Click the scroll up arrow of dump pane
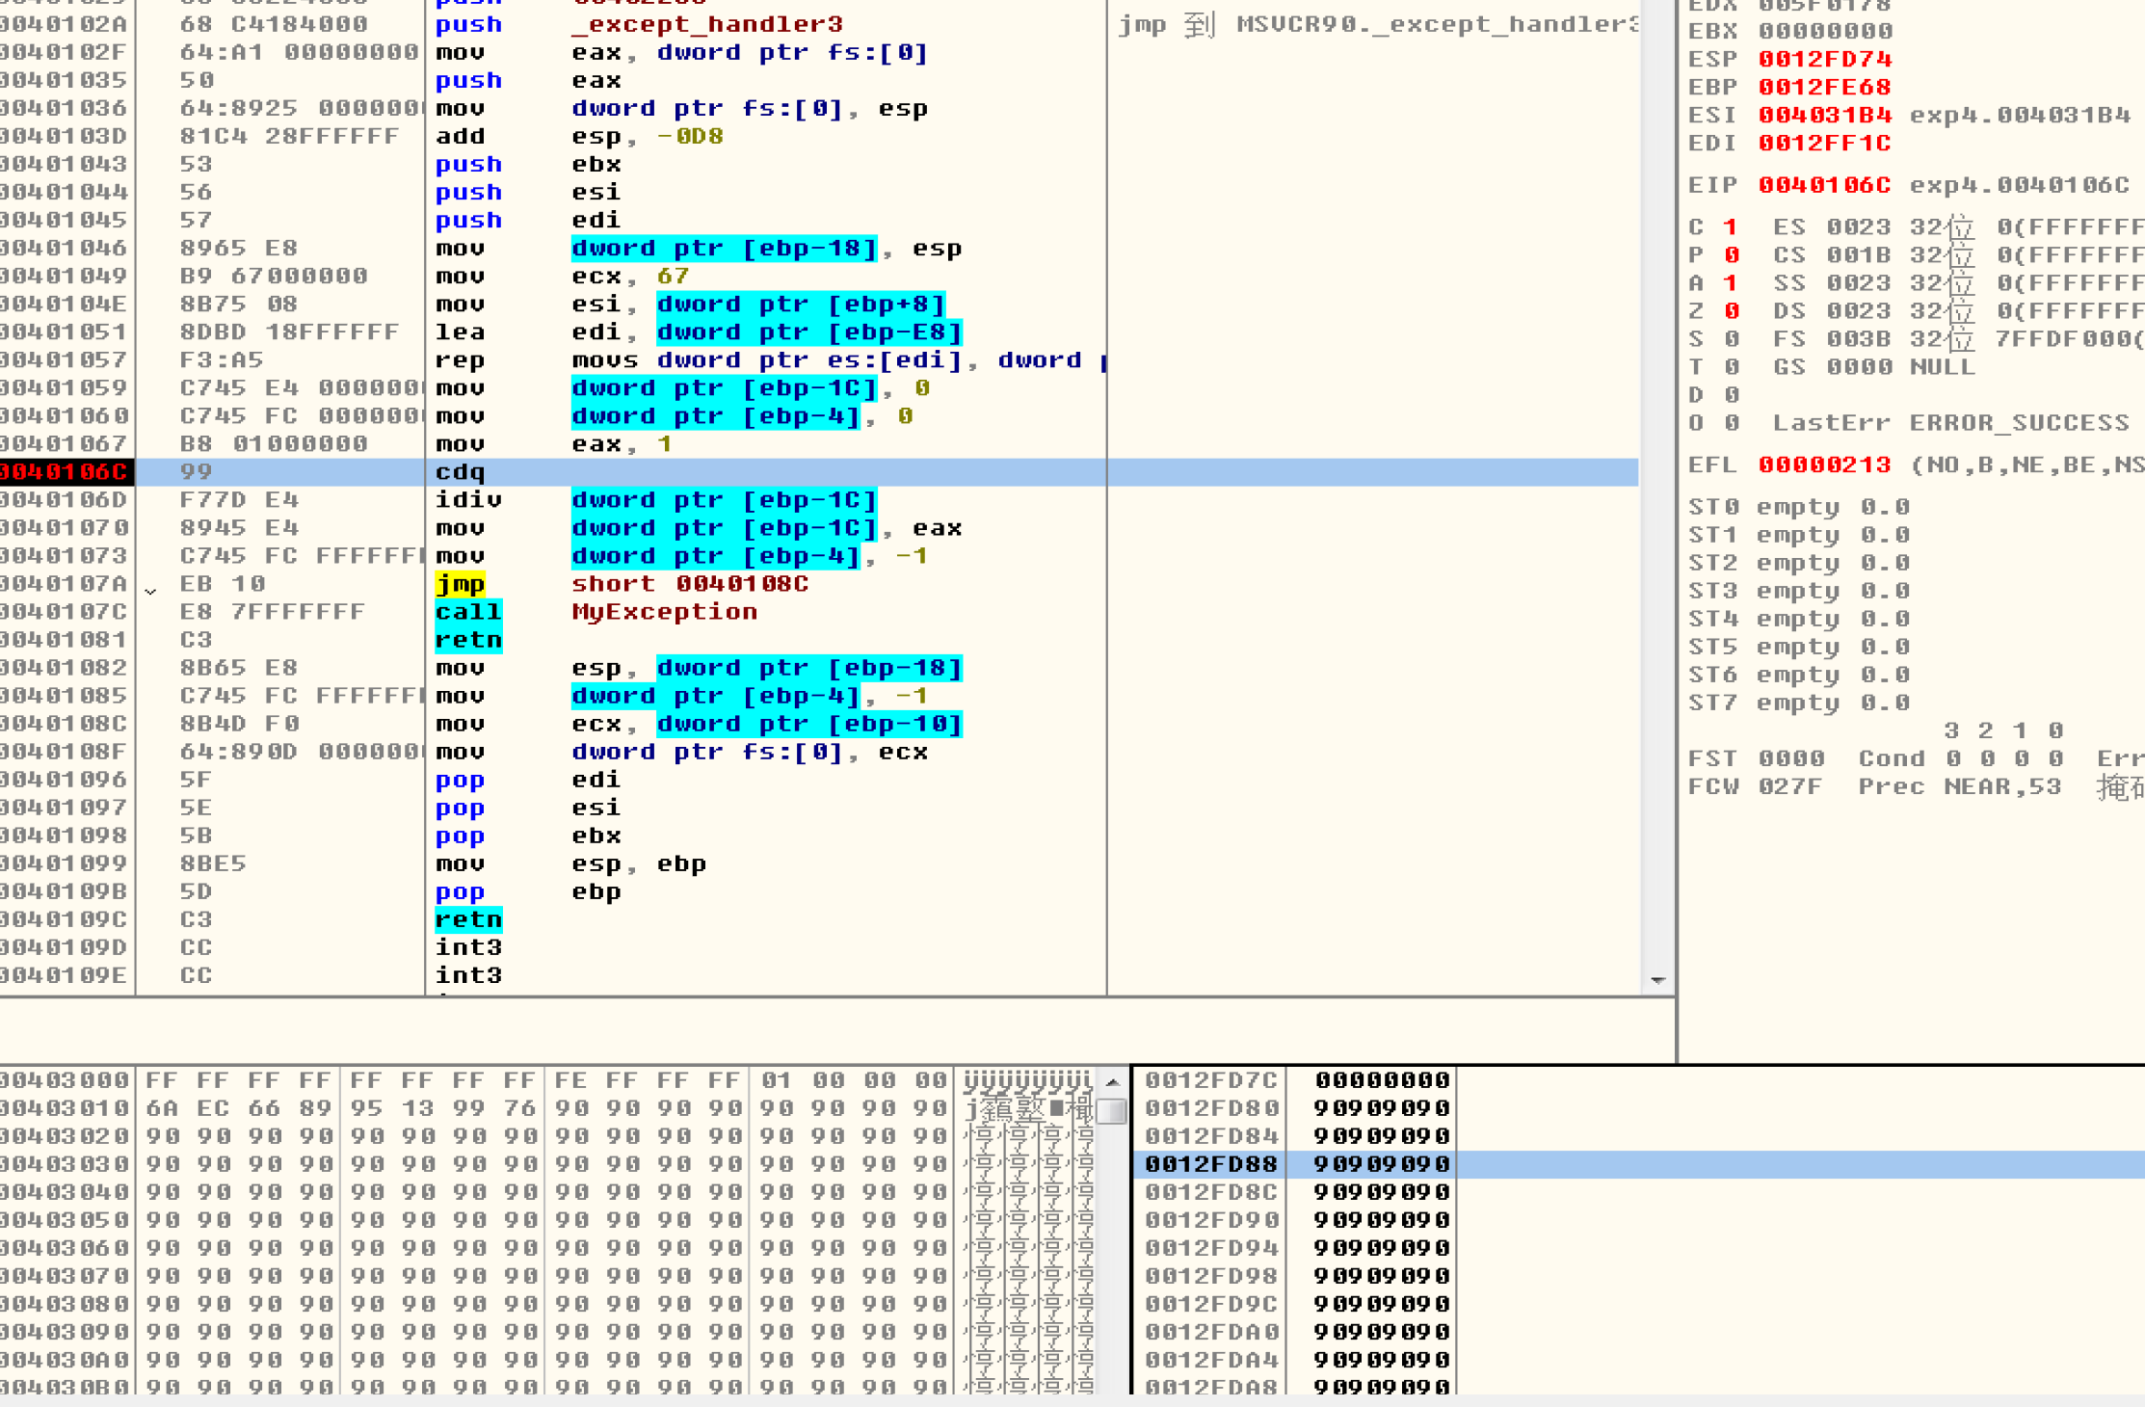This screenshot has width=2145, height=1407. point(1112,1081)
